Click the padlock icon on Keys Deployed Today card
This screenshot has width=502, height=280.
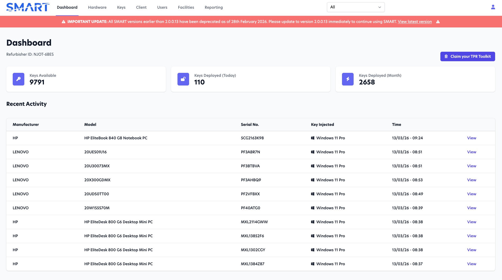click(183, 79)
